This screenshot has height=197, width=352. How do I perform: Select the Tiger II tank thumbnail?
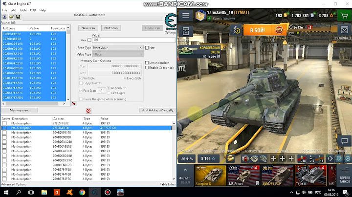[x=310, y=176]
